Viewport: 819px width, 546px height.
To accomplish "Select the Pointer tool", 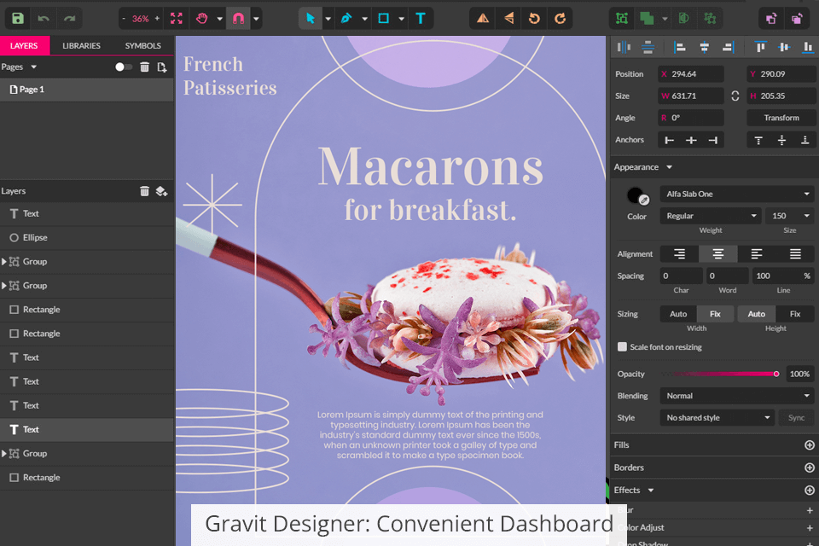I will click(311, 19).
